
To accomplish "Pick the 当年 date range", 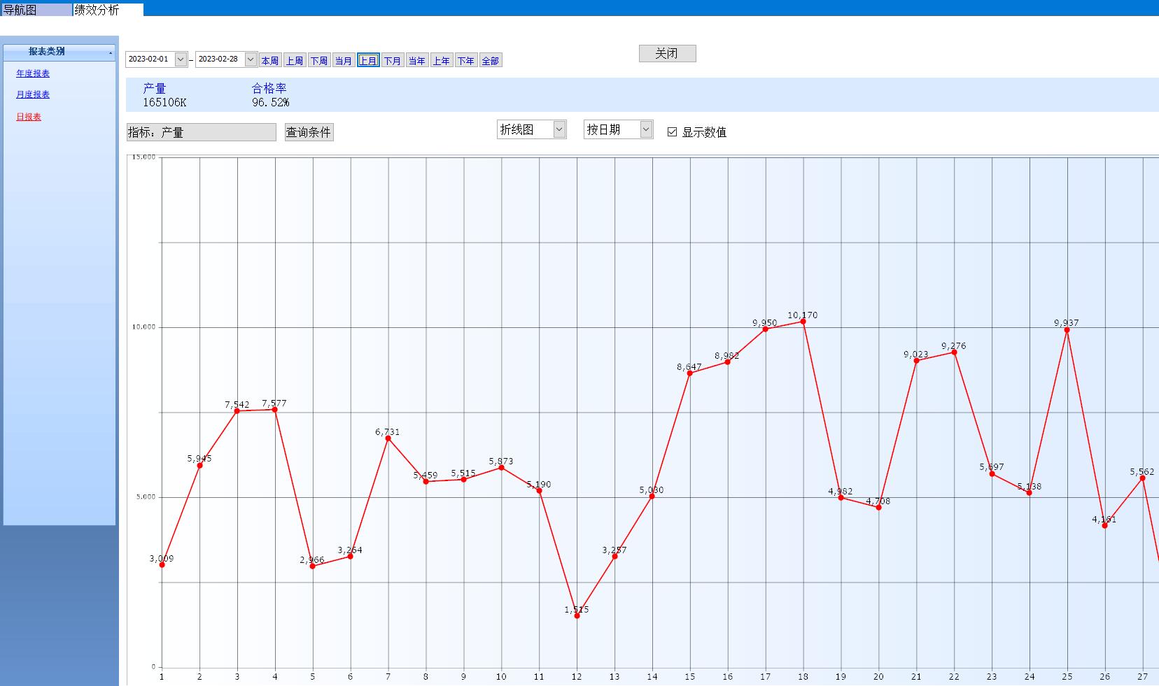I will click(x=417, y=61).
